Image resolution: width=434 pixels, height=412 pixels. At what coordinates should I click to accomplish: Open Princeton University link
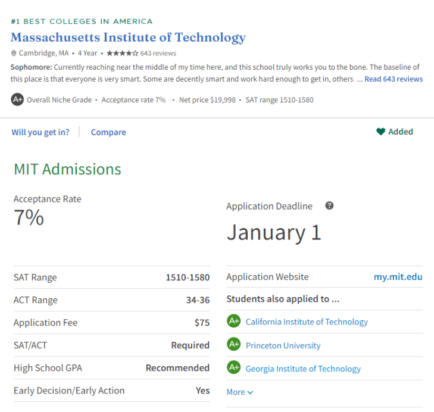click(x=283, y=345)
